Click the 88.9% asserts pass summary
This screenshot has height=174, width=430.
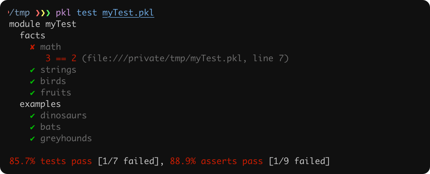click(216, 161)
